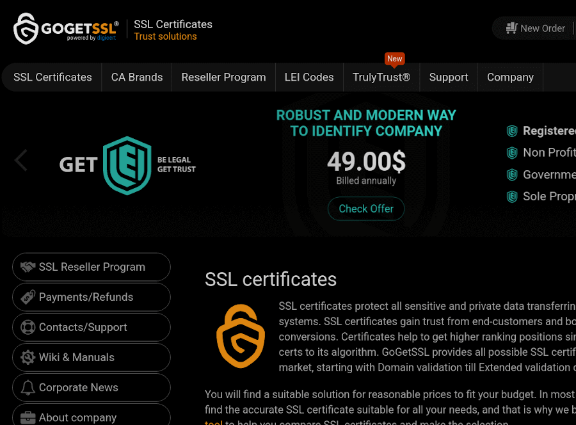This screenshot has height=425, width=576.
Task: Click the orange padlock SSL certificates icon
Action: (x=240, y=335)
